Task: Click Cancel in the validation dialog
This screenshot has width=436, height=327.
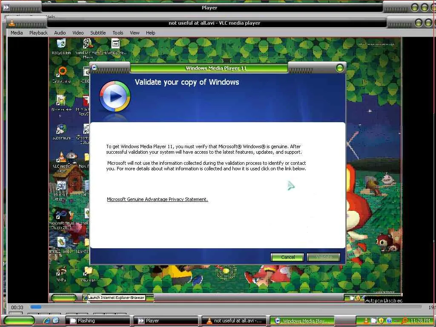Action: tap(287, 257)
